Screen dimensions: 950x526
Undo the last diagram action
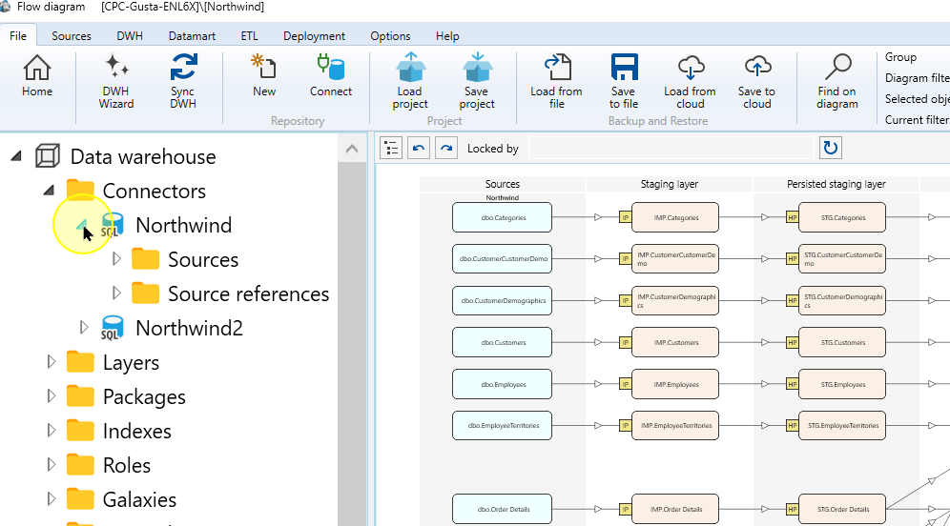[x=419, y=148]
